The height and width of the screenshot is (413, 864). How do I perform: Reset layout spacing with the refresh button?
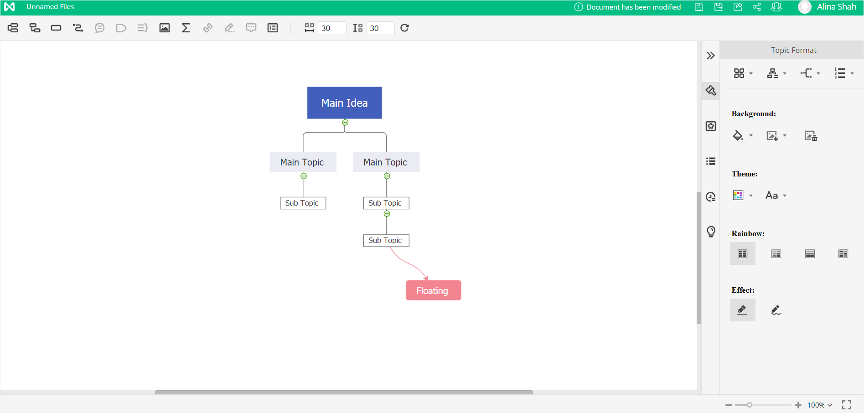[404, 28]
